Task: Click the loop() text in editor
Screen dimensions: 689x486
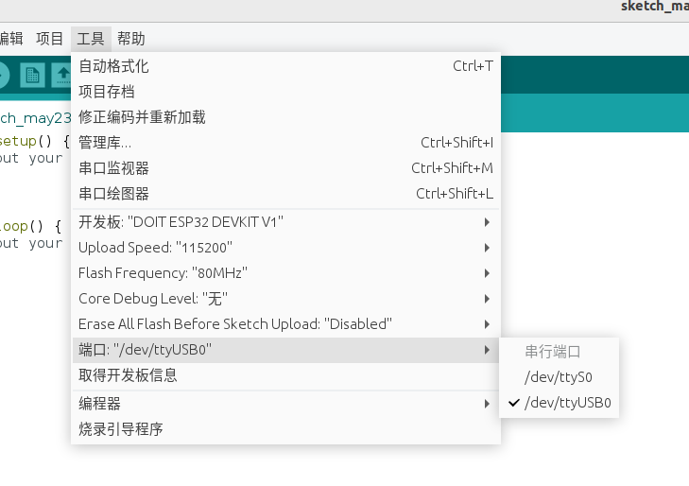Action: pyautogui.click(x=22, y=226)
